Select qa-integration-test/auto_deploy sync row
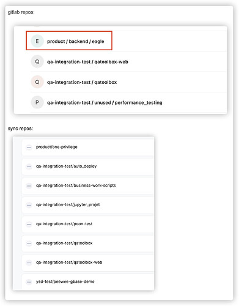The image size is (239, 306). [88, 166]
